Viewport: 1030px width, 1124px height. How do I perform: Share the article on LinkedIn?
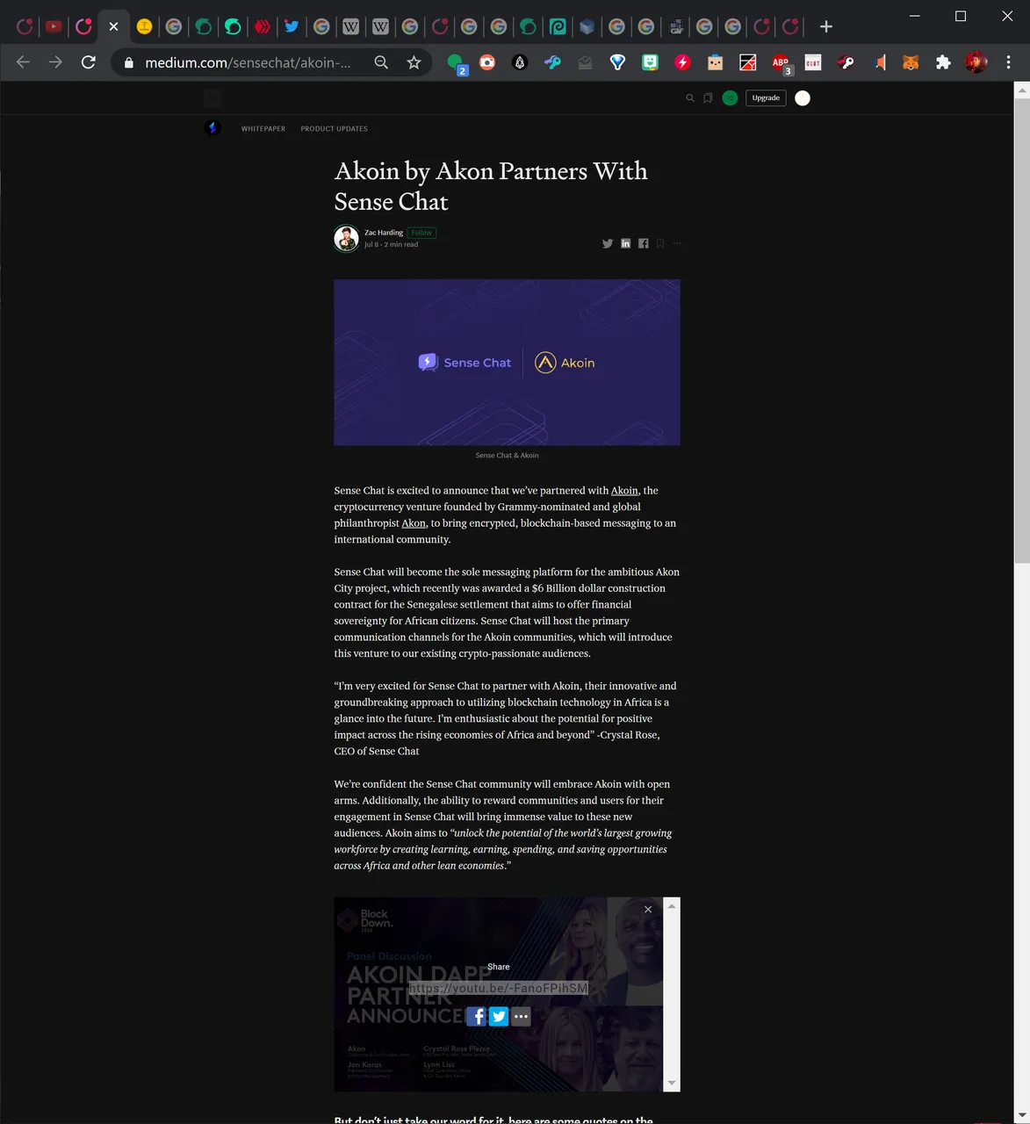625,243
